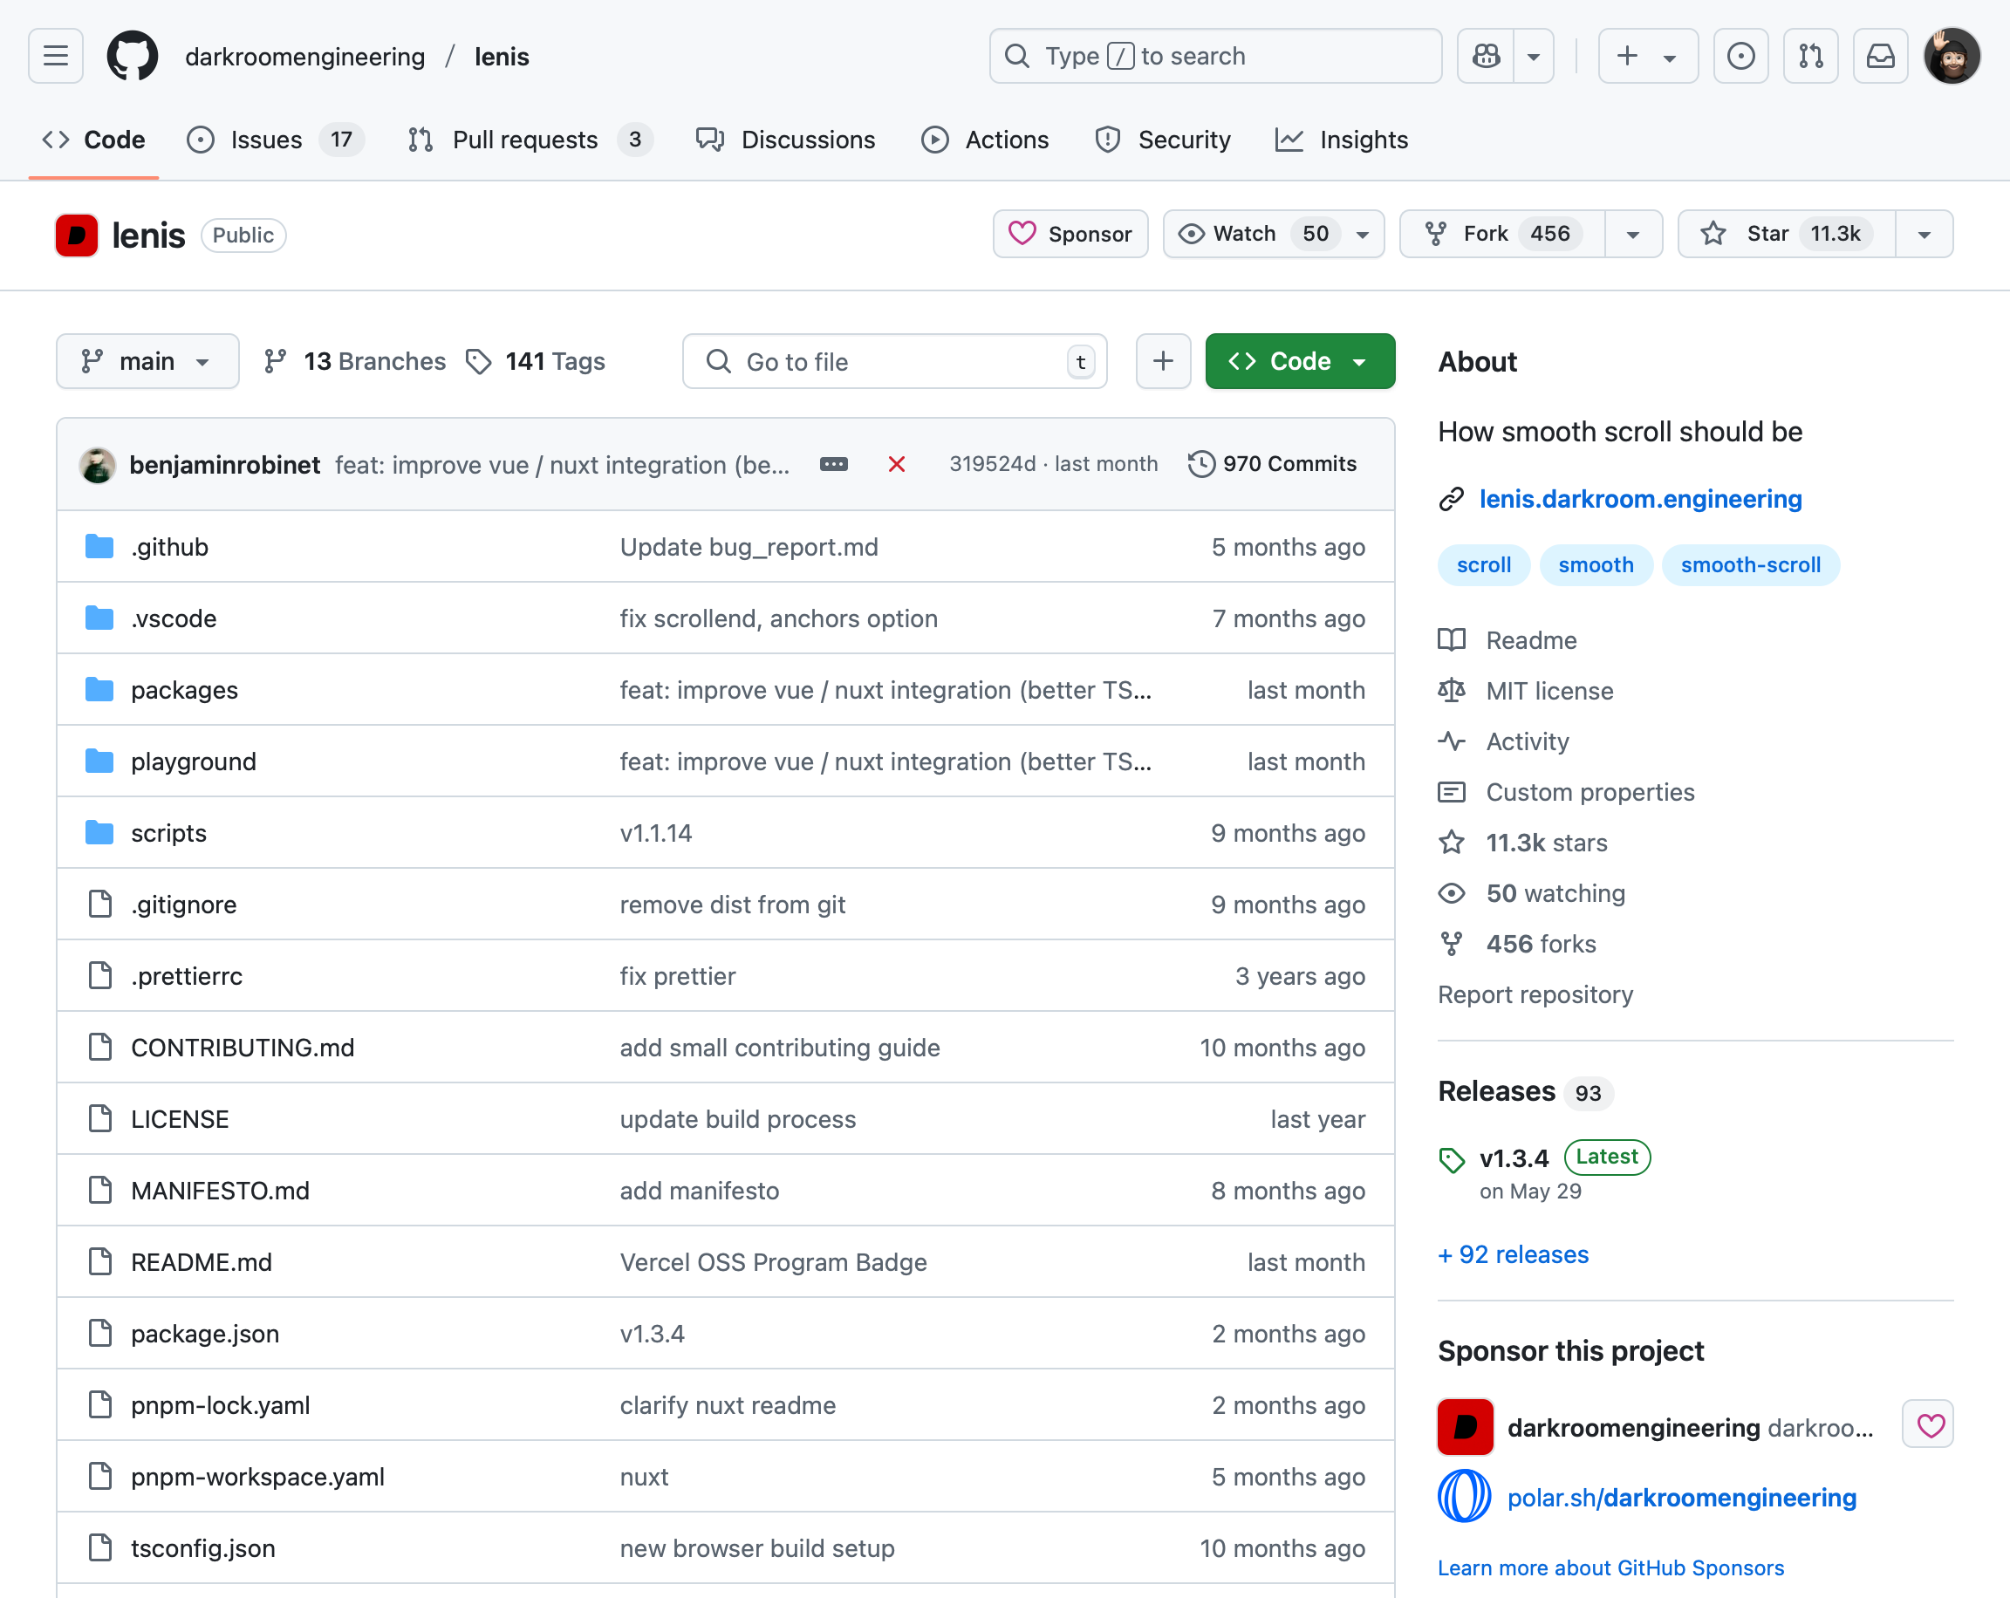The height and width of the screenshot is (1598, 2010).
Task: Click the GitHub logo icon
Action: (x=133, y=56)
